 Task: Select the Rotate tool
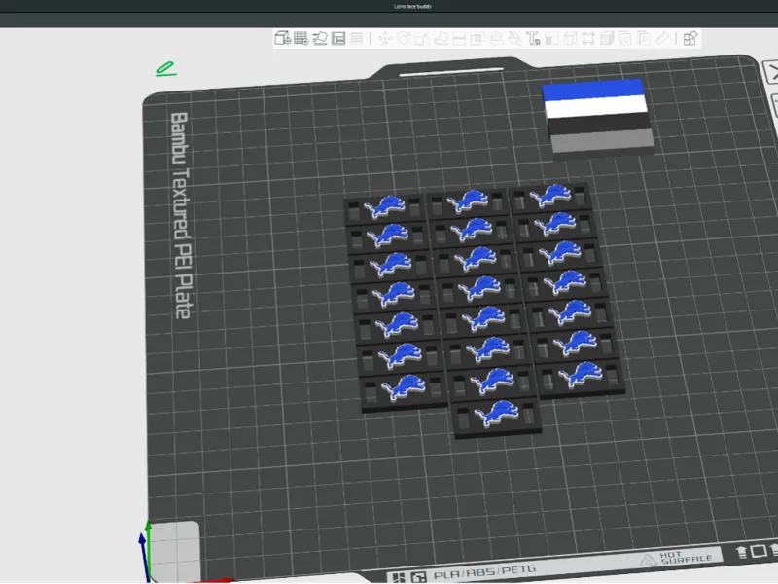point(404,38)
